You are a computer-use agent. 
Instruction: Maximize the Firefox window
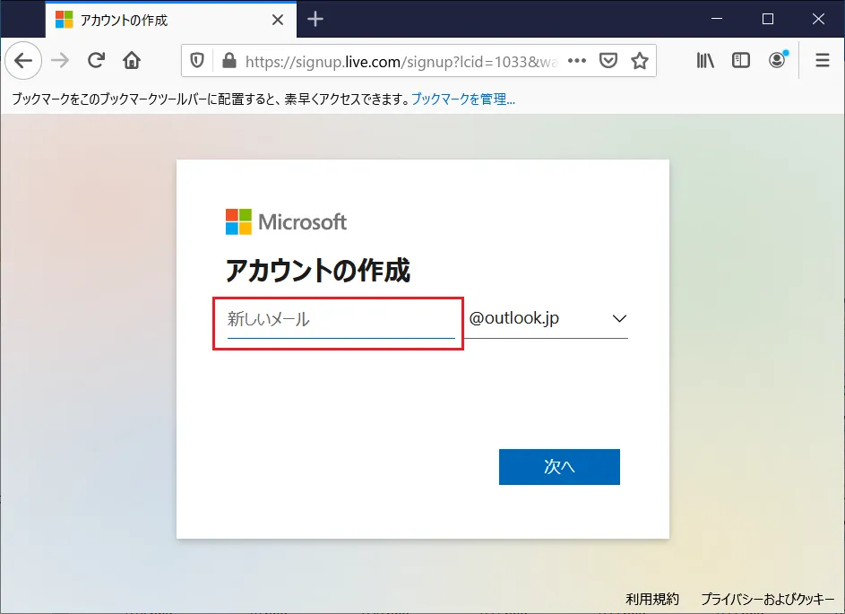point(768,19)
